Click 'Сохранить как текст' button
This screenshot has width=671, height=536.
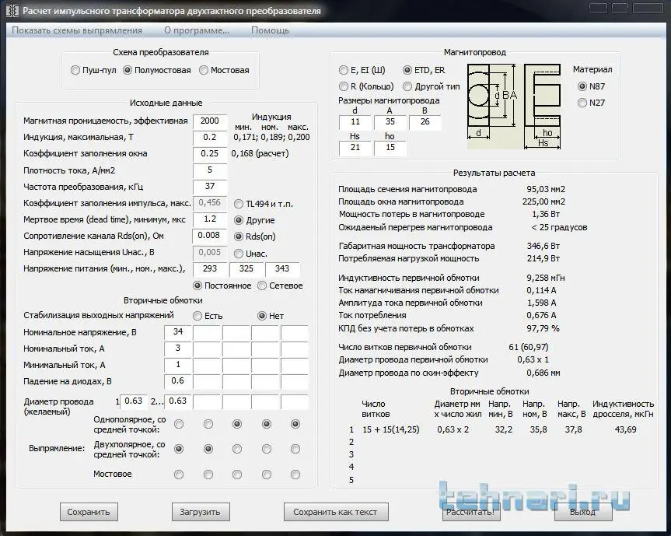coord(336,512)
